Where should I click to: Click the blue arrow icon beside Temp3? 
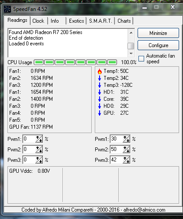pyautogui.click(x=100, y=85)
